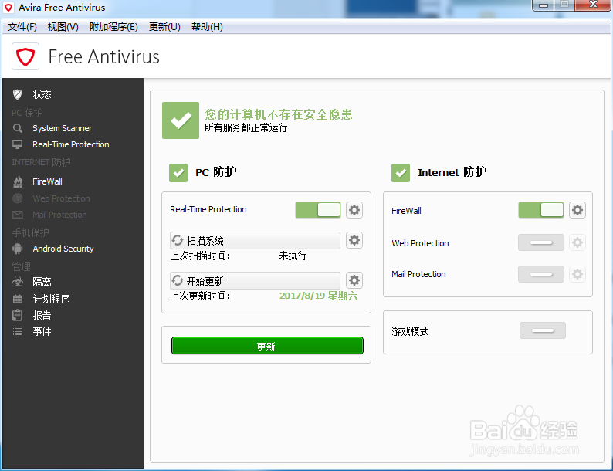Click the 上次扫描时间 label
The width and height of the screenshot is (613, 471).
coord(200,256)
